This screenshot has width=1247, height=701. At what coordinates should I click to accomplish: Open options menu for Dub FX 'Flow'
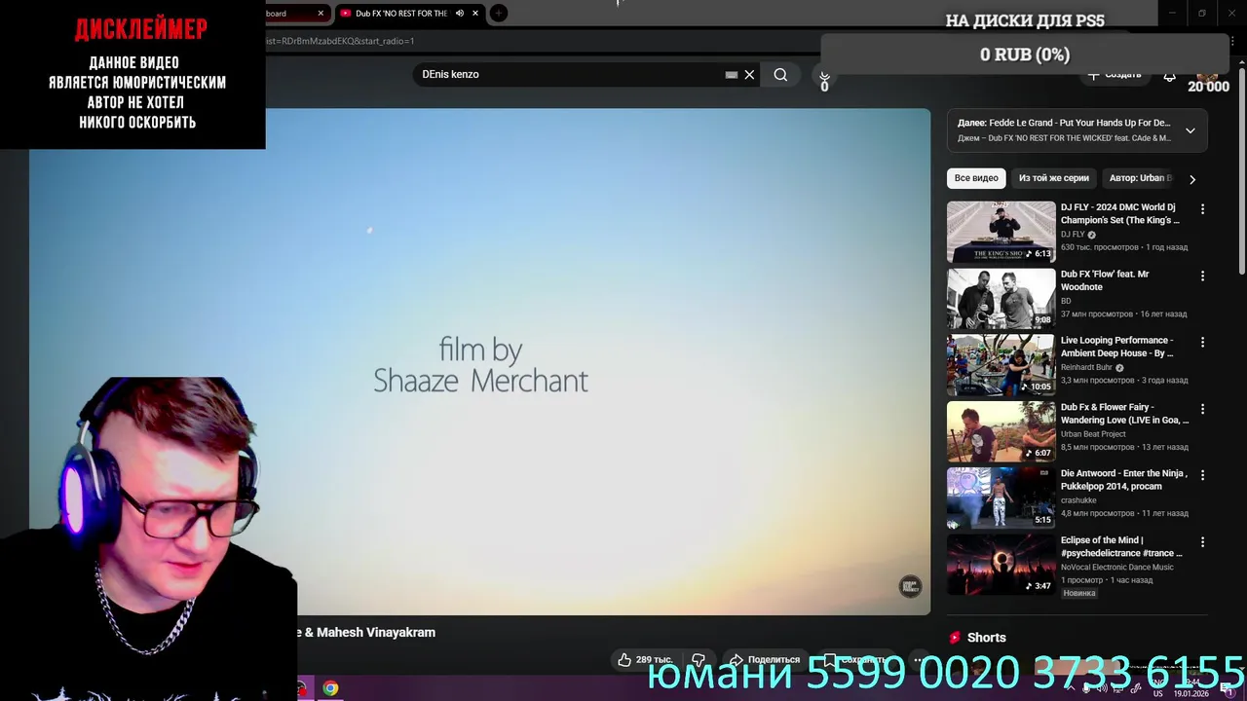pos(1202,277)
